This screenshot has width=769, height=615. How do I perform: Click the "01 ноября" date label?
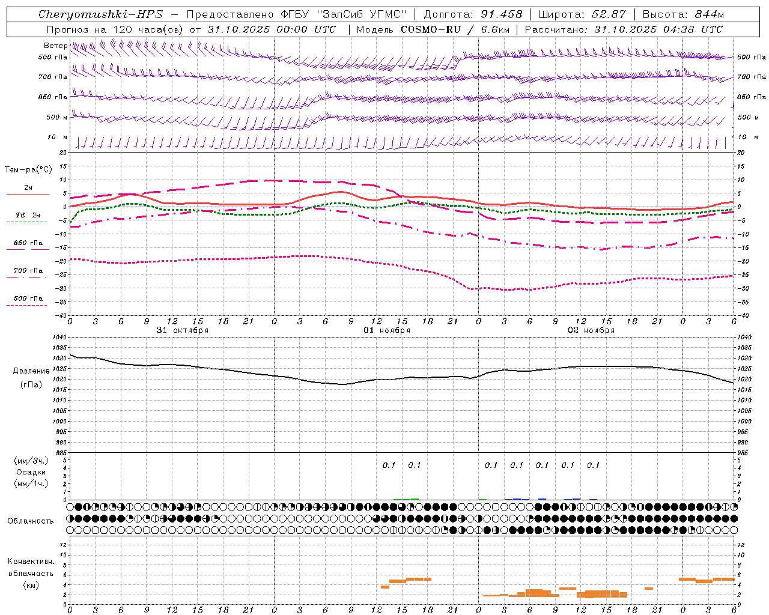[387, 330]
